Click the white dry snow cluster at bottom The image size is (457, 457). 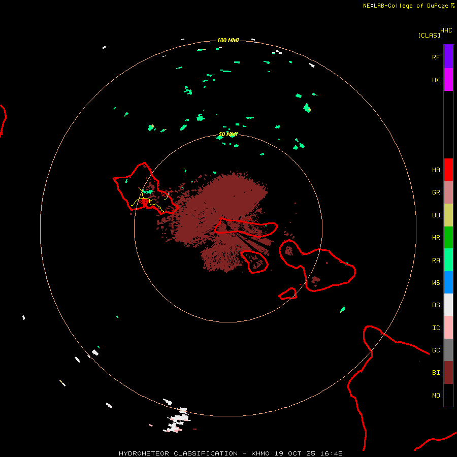tap(177, 420)
